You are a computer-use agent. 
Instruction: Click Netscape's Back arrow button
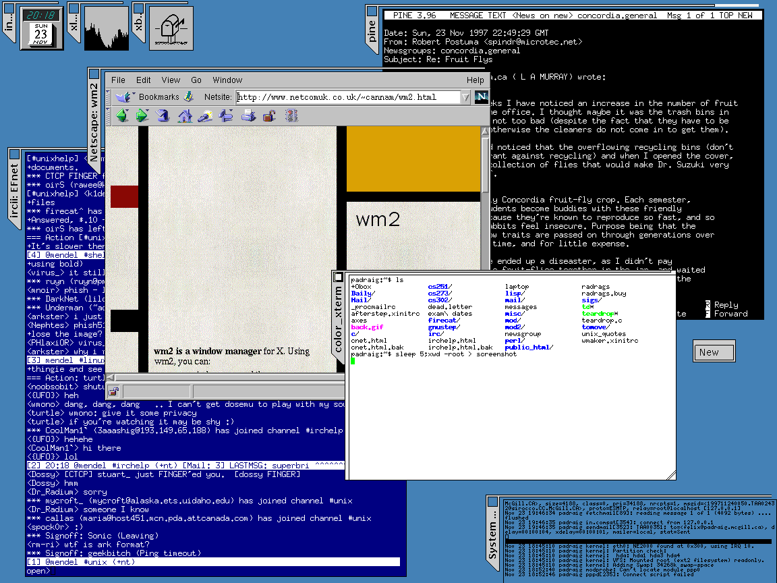[x=122, y=116]
